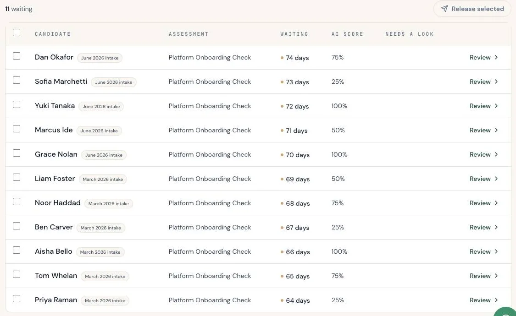Tick the select-all checkbox in the header
Image resolution: width=516 pixels, height=316 pixels.
[17, 33]
